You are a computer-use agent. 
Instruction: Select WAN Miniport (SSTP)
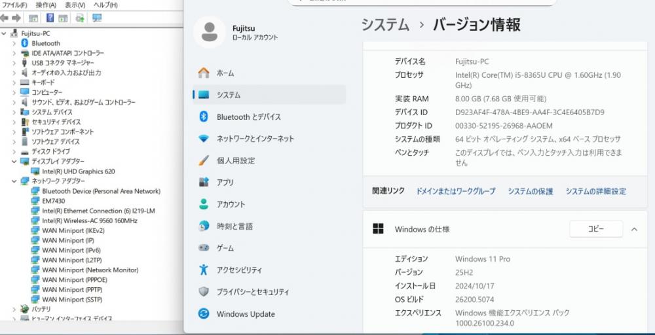pyautogui.click(x=72, y=300)
